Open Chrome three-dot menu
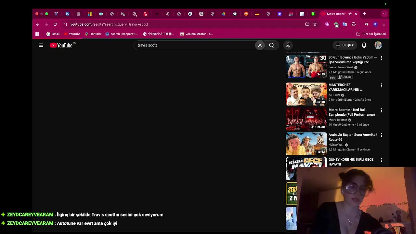The height and width of the screenshot is (234, 416). click(384, 24)
